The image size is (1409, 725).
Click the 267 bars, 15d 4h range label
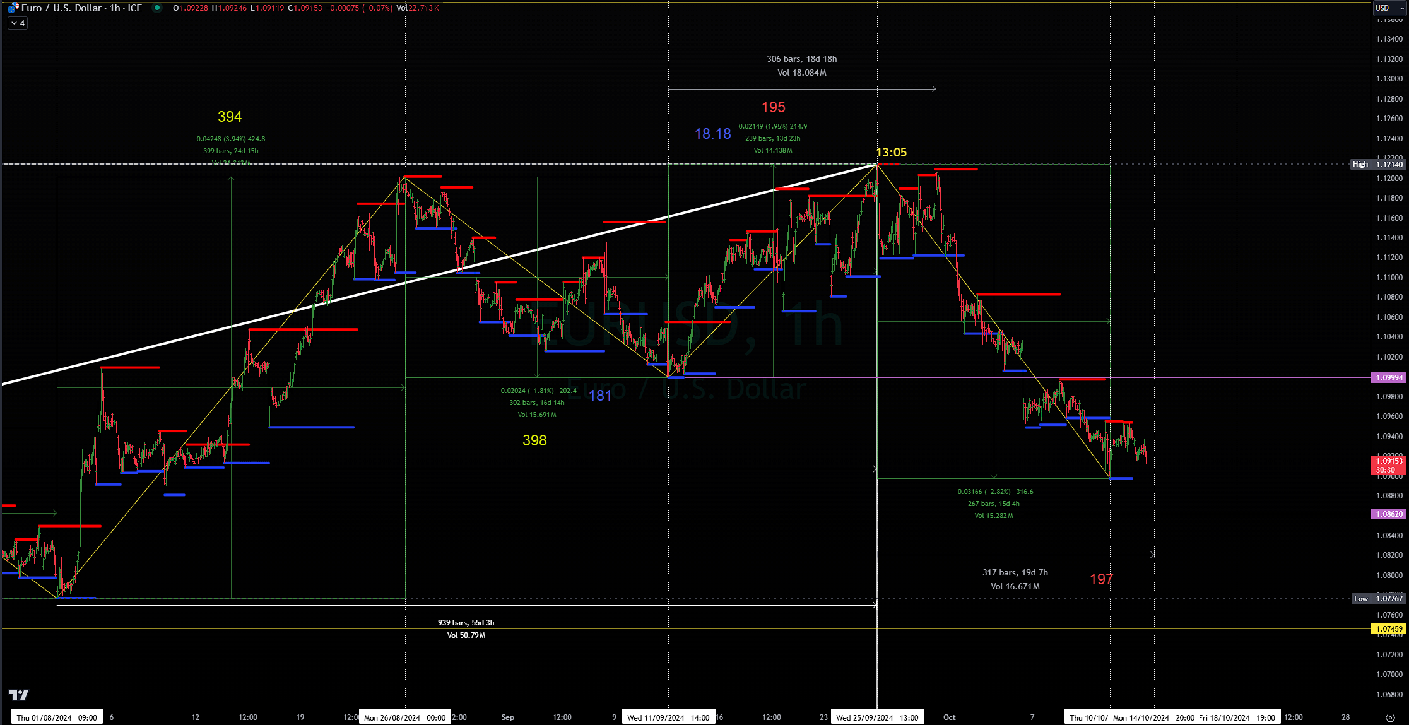pyautogui.click(x=994, y=504)
